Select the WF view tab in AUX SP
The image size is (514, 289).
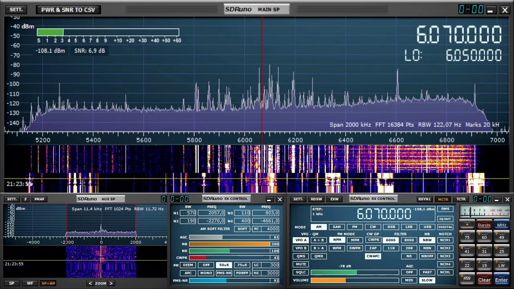(x=30, y=283)
